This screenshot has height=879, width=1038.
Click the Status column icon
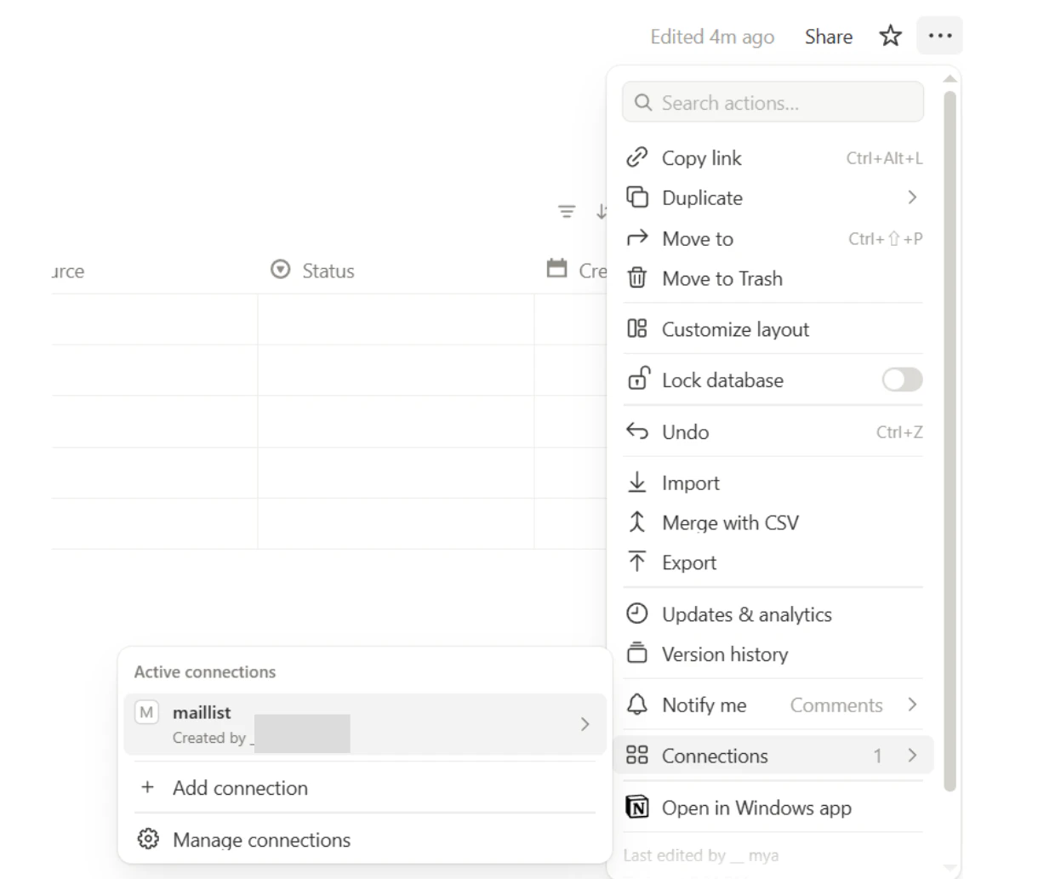(x=281, y=270)
